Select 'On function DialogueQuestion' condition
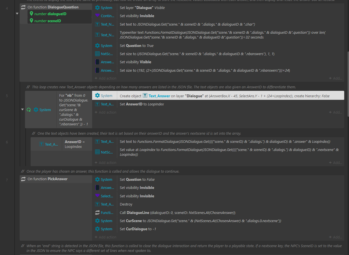Screen dimensions: 349x255 point(53,7)
